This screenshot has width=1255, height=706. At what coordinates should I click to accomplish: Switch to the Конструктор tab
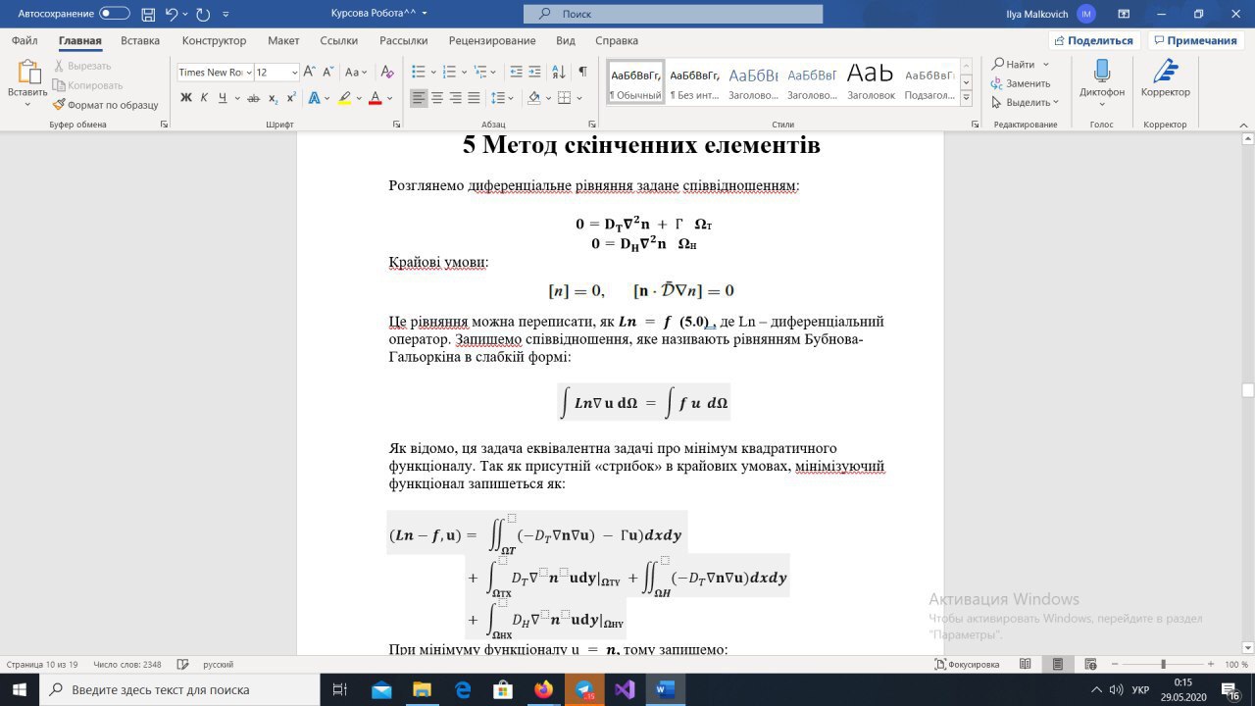(214, 40)
